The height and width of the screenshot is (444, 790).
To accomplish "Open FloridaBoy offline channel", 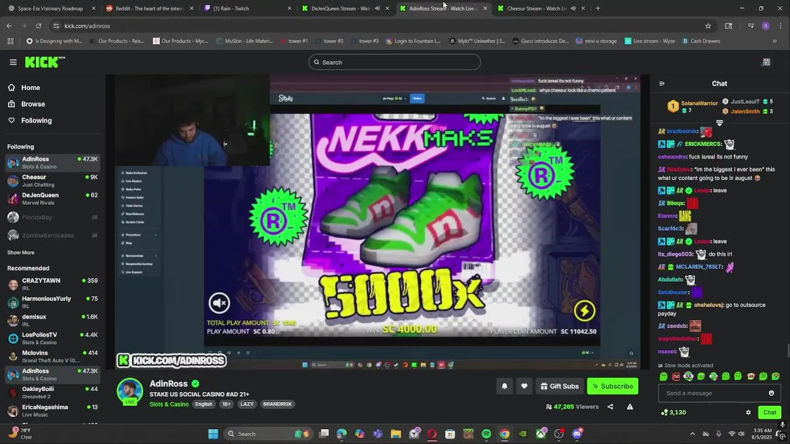I will pos(52,217).
